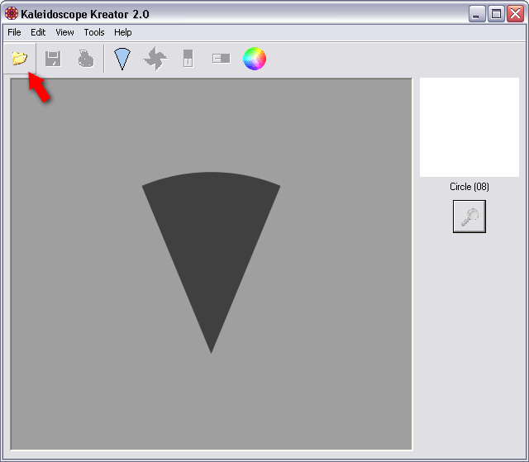
Task: Click the pinwheel kaleidoscope toolbar icon
Action: (155, 59)
